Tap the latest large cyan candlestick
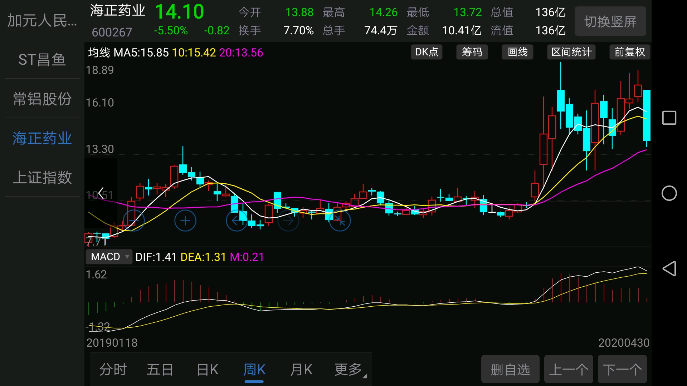Screen dimensions: 687x386 tap(647, 115)
